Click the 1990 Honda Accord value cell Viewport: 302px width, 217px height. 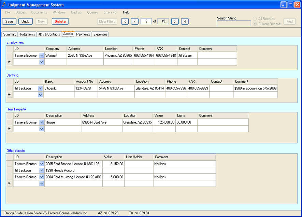[113, 171]
